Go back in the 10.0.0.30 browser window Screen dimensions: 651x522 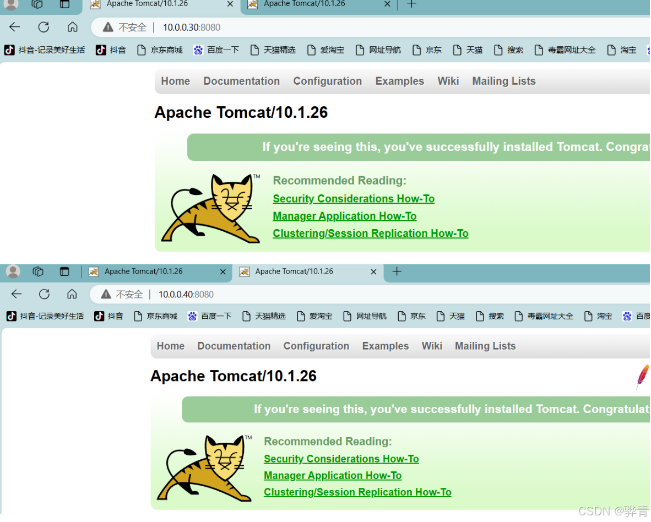[15, 28]
